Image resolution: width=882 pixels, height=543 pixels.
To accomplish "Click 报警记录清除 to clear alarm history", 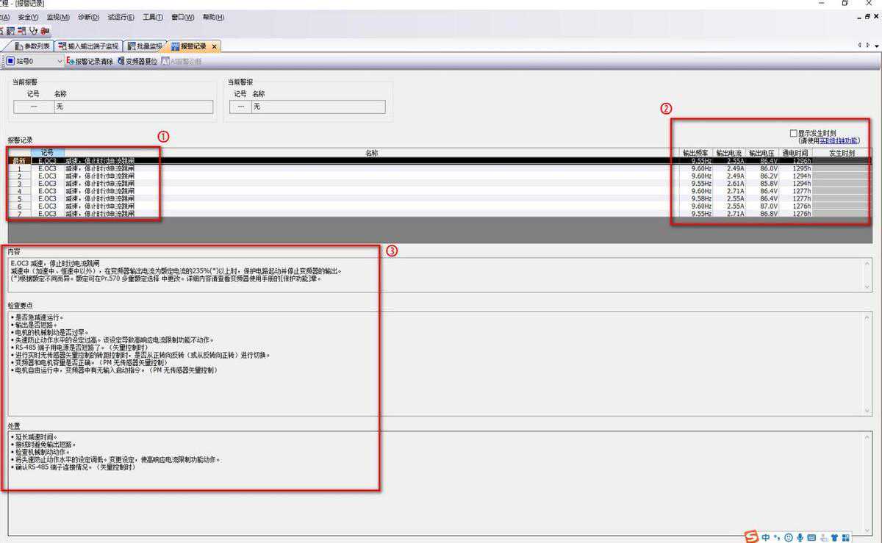I will (90, 62).
